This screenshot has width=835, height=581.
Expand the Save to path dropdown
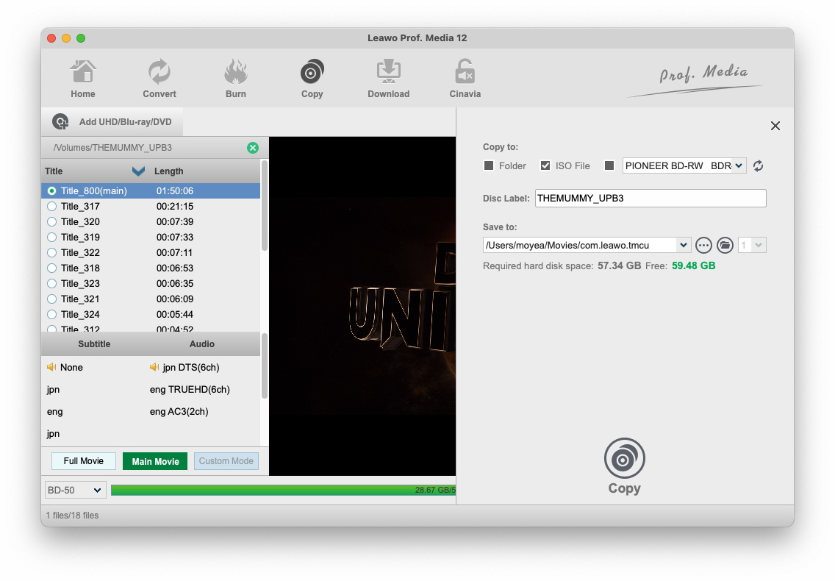tap(684, 245)
